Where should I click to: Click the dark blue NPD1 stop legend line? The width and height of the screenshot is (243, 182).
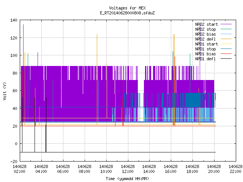click(226, 49)
